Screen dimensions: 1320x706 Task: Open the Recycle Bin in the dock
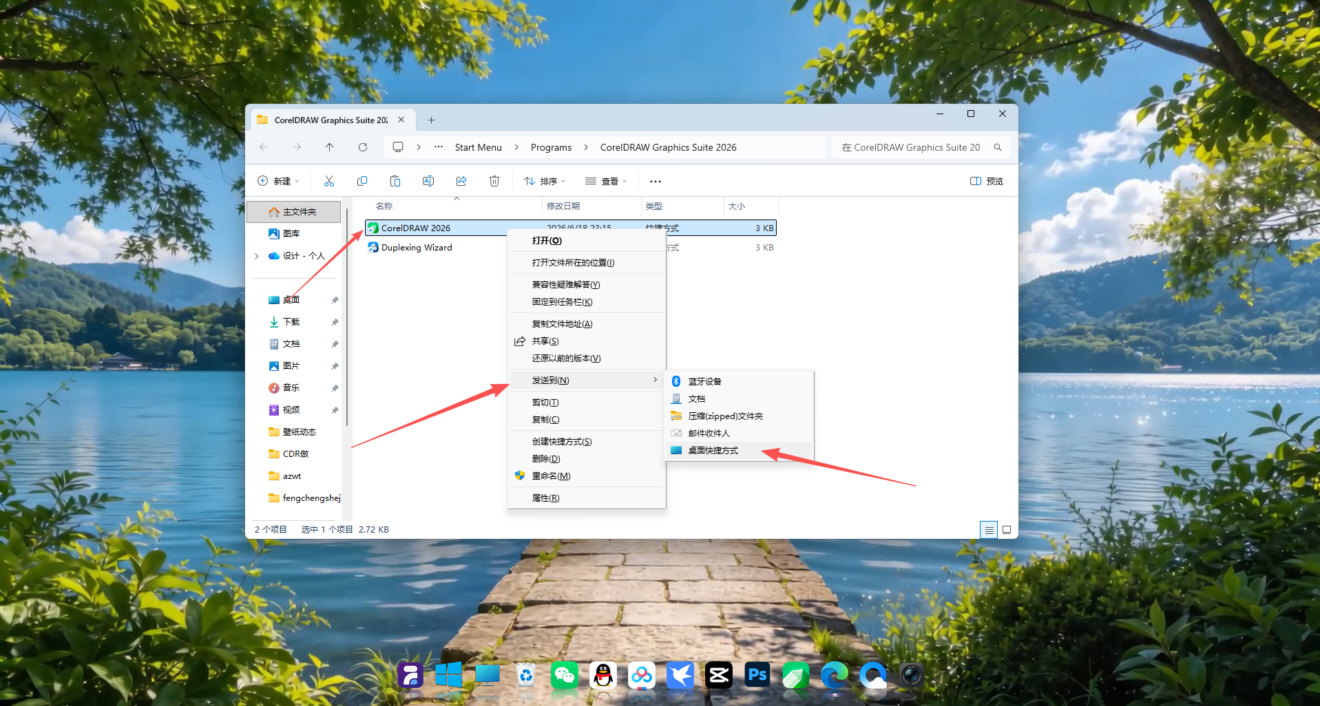526,675
